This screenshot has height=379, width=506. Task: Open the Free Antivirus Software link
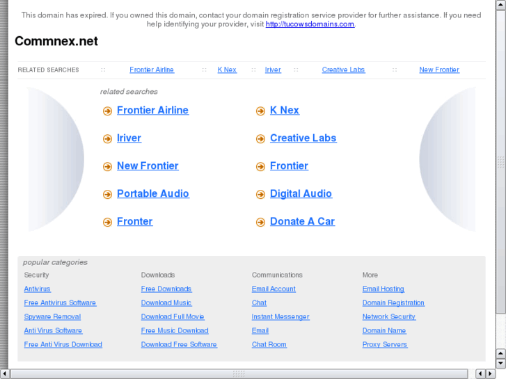coord(60,303)
